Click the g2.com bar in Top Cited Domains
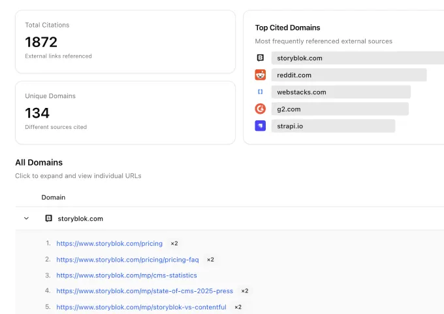The height and width of the screenshot is (314, 444). (340, 109)
